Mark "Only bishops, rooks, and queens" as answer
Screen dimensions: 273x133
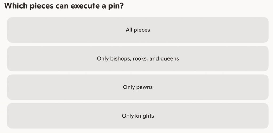(x=138, y=58)
